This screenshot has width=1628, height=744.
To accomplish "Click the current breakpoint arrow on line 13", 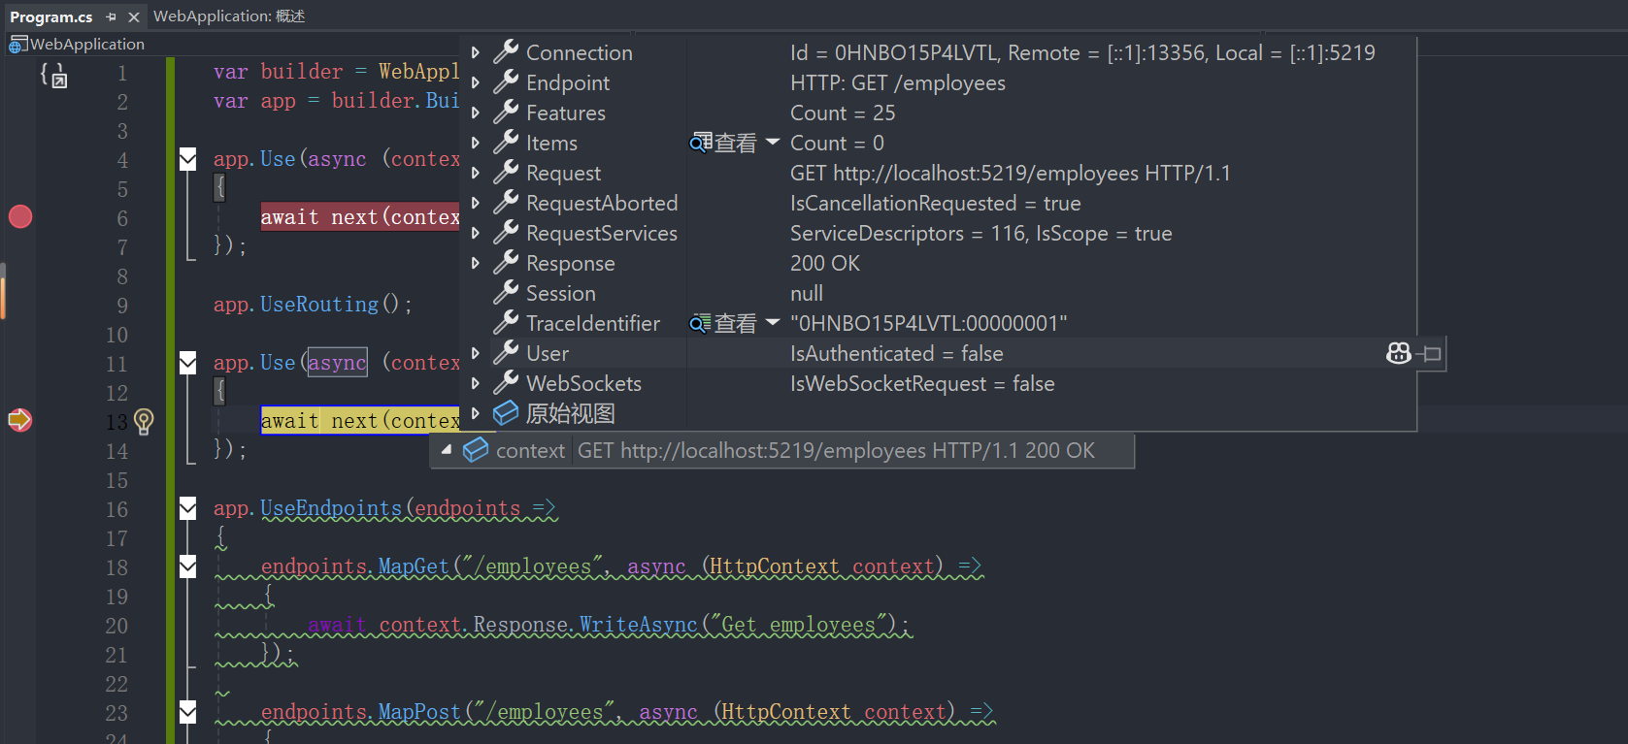I will pyautogui.click(x=20, y=420).
